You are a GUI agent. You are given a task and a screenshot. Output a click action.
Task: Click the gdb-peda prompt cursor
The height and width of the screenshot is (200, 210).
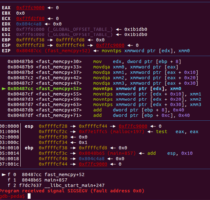(29, 196)
